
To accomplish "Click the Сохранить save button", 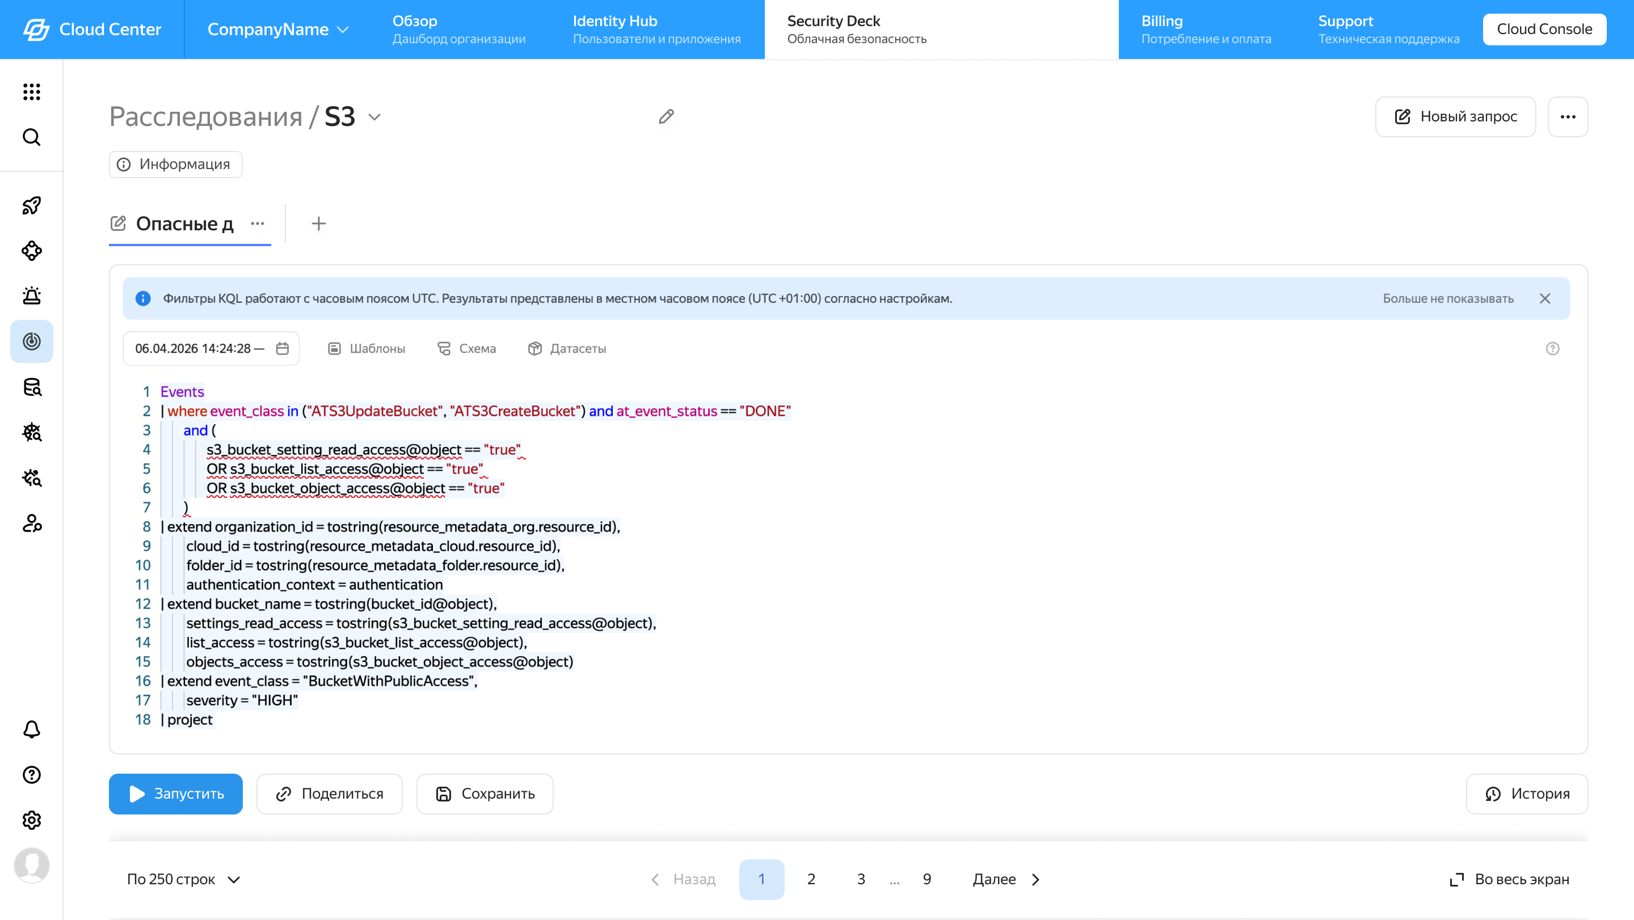I will pyautogui.click(x=485, y=793).
